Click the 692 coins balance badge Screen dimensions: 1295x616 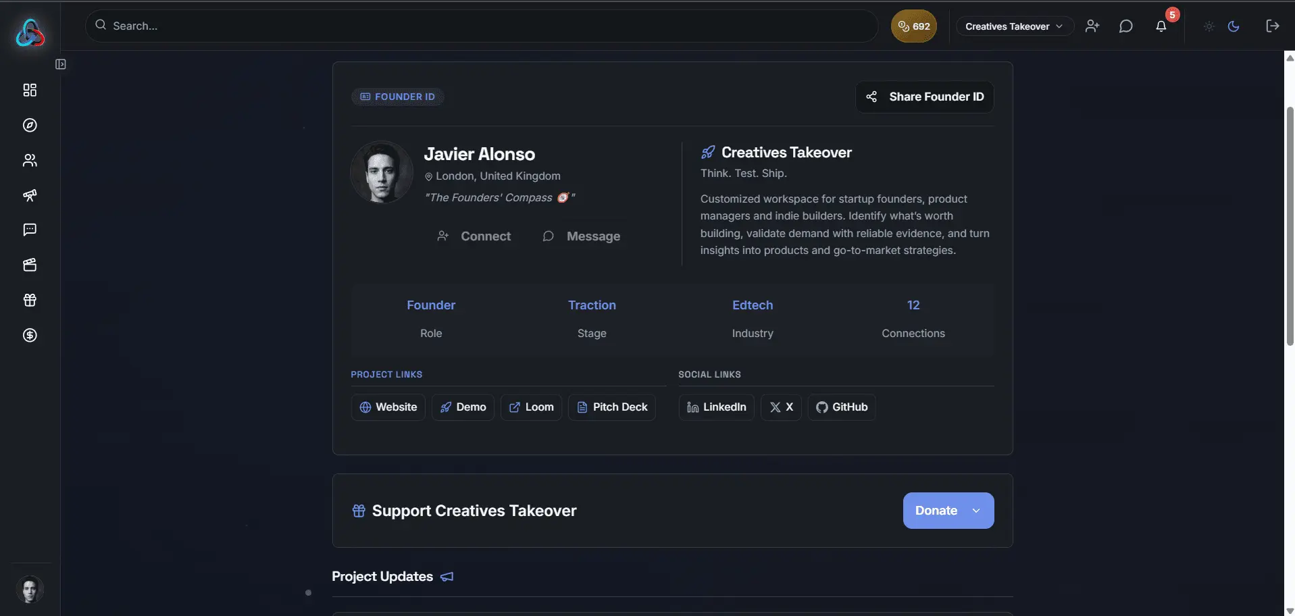[x=914, y=26]
